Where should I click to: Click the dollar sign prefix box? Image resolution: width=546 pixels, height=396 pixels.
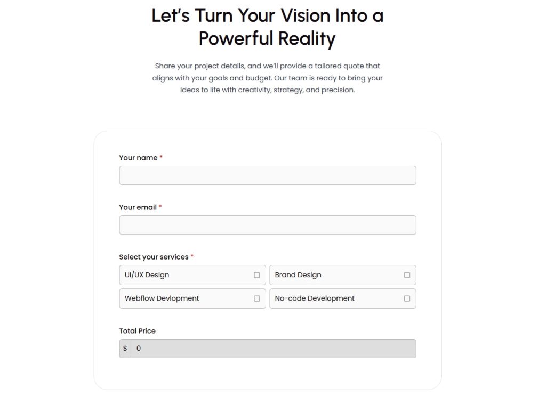click(x=125, y=348)
